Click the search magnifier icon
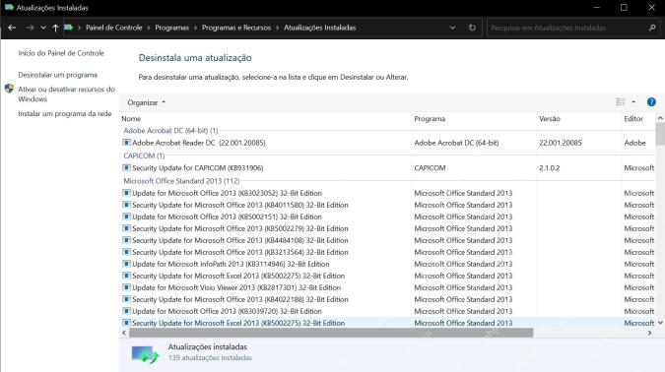The image size is (665, 372). tap(652, 28)
